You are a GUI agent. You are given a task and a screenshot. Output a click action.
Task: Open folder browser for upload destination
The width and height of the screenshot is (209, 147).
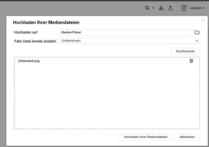(197, 32)
